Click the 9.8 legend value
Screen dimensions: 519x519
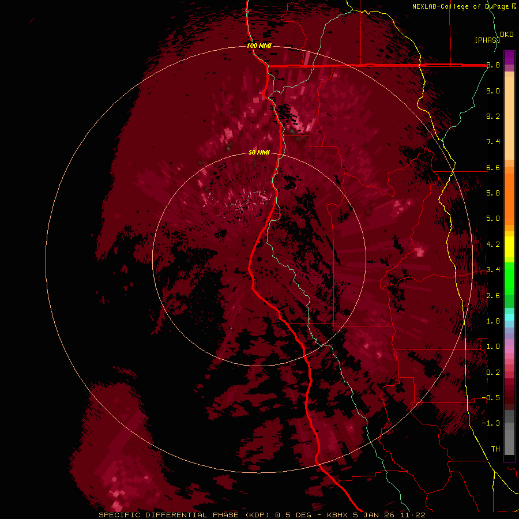(493, 65)
